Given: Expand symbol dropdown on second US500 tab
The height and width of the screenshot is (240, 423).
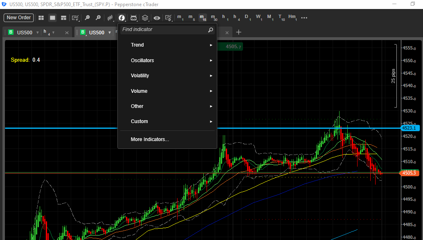Looking at the screenshot, I should (110, 33).
